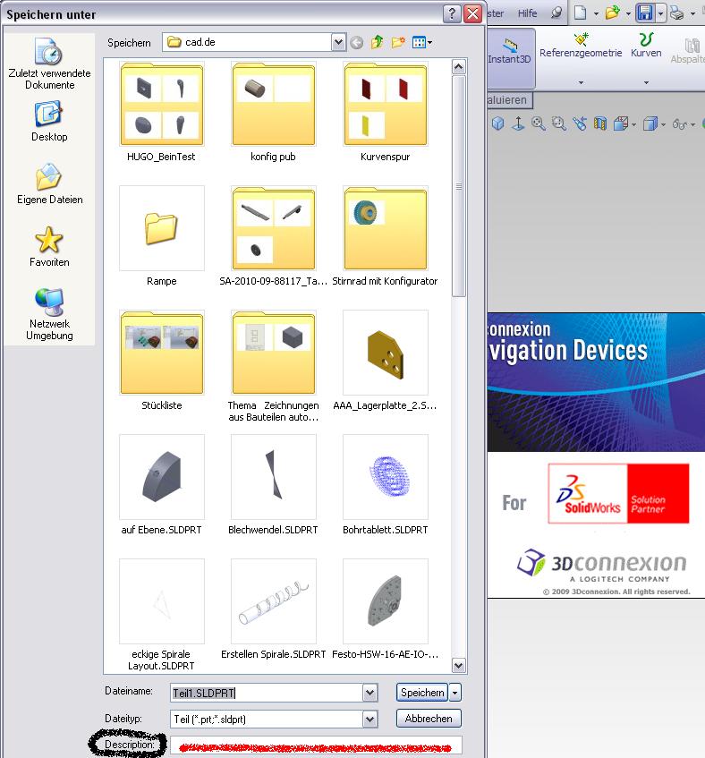Click the Section view icon
The width and height of the screenshot is (705, 758).
coord(599,123)
